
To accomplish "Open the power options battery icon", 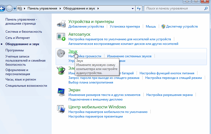I will [61, 70].
